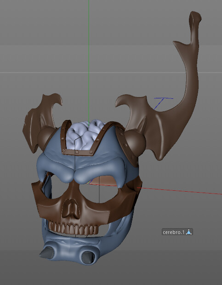Click the cerebro.1 object name label
The image size is (222, 285).
[x=173, y=232]
